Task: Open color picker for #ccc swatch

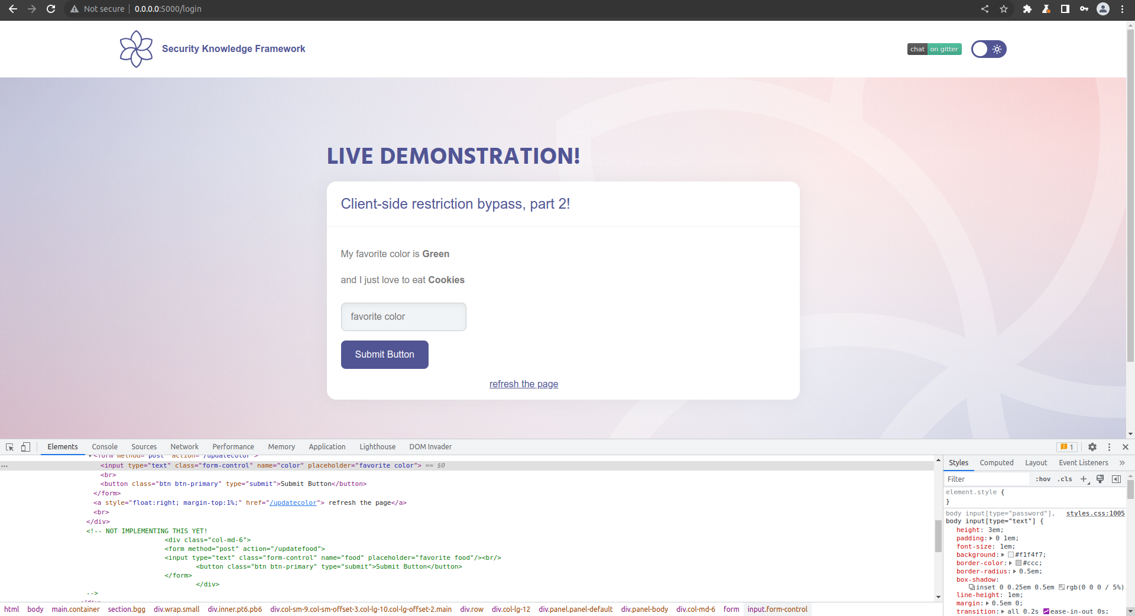Action: click(x=1019, y=563)
